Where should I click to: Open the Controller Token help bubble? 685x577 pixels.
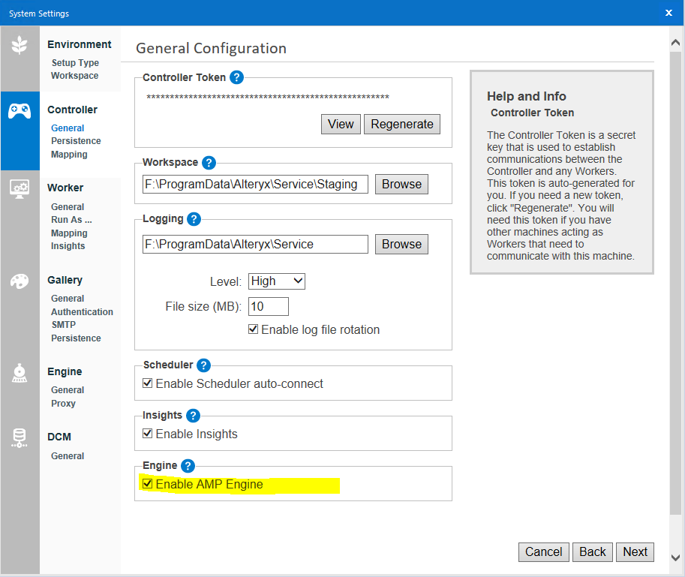point(236,77)
